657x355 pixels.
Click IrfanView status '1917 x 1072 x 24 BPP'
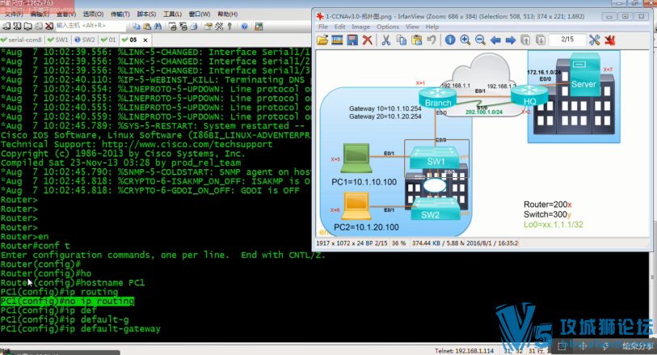pos(344,243)
